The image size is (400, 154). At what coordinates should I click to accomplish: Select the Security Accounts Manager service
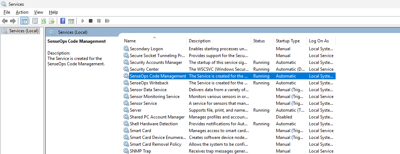click(x=156, y=62)
